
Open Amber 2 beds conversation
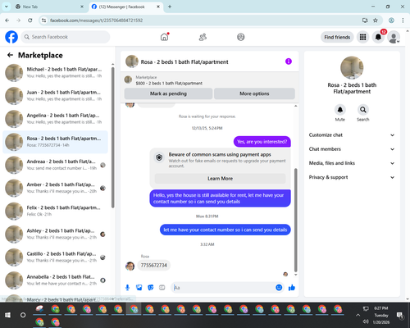[55, 188]
